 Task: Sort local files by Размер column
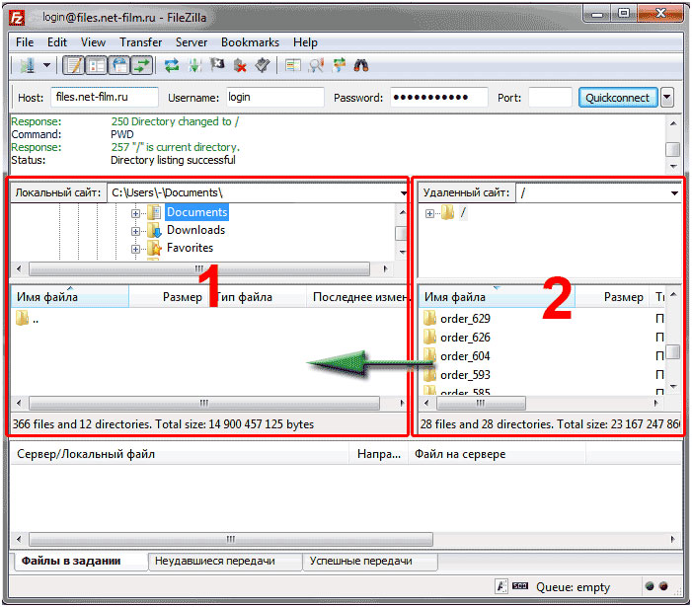click(x=169, y=297)
